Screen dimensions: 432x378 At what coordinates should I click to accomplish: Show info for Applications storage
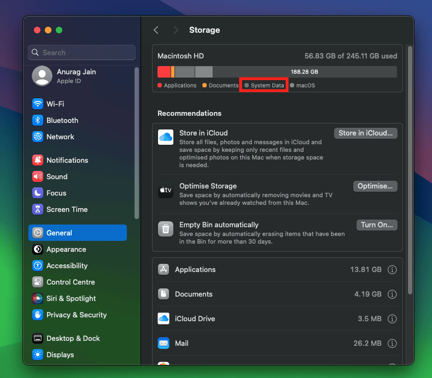click(x=392, y=269)
